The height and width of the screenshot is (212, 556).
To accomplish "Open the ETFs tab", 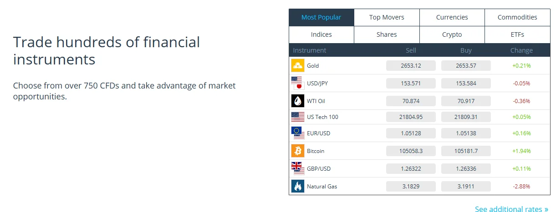I will (x=517, y=35).
